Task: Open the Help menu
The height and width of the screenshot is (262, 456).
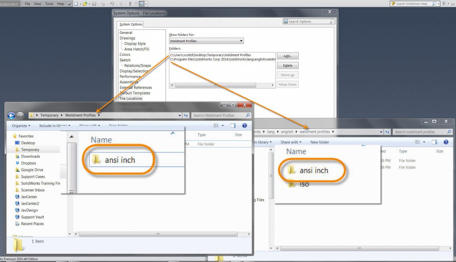Action: [x=61, y=4]
